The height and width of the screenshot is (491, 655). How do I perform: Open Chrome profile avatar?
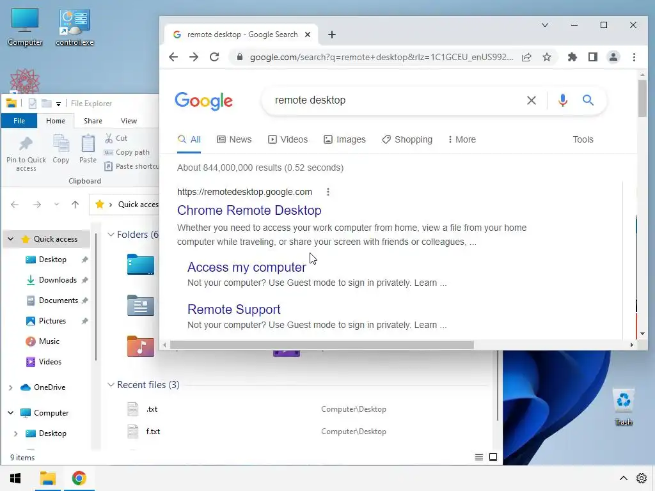click(613, 57)
